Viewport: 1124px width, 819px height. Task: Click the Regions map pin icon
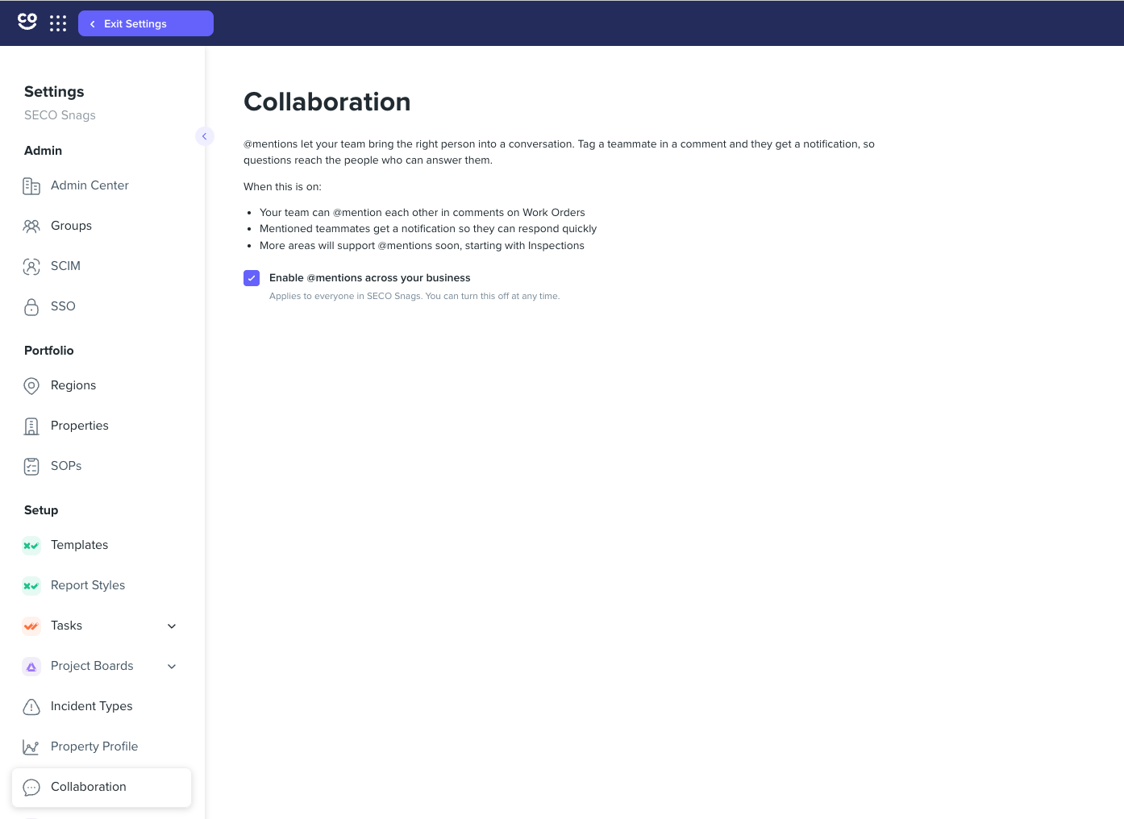[x=31, y=386]
